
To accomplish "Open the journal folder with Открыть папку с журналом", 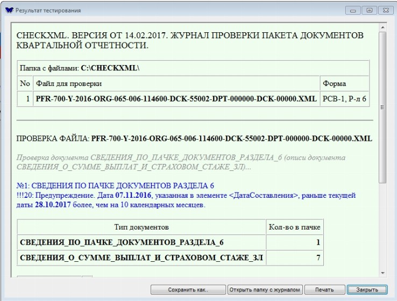I will coord(264,290).
